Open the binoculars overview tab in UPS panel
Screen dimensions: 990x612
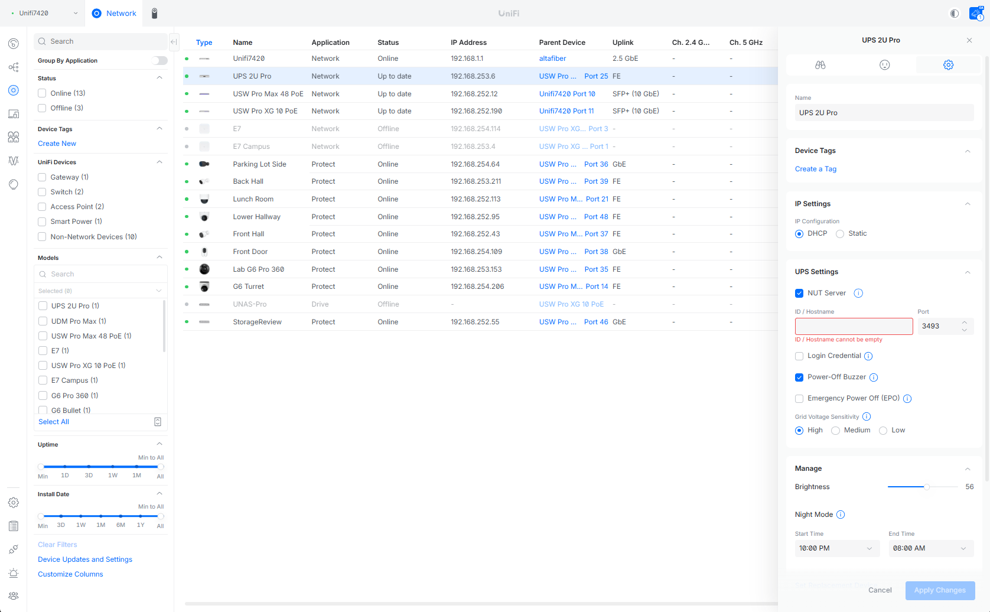pyautogui.click(x=820, y=65)
